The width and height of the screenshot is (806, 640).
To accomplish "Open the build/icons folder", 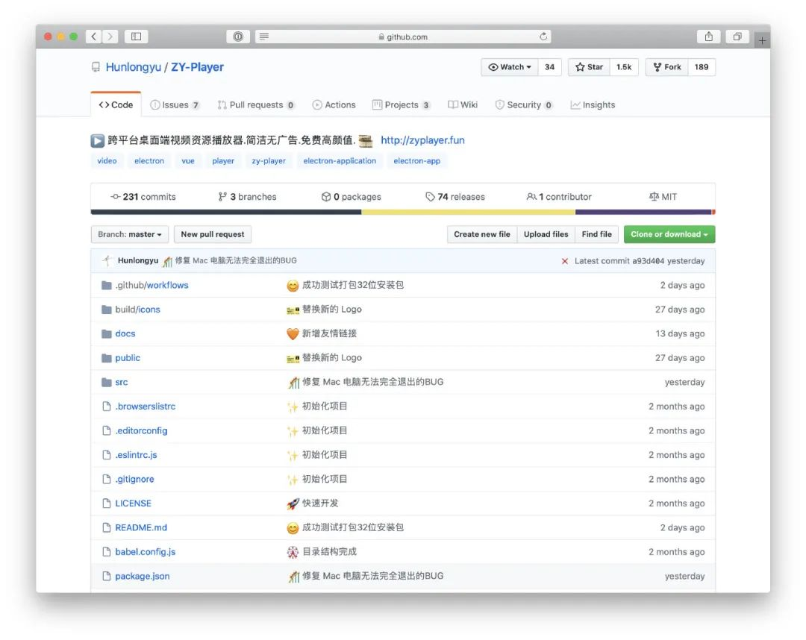I will pos(137,310).
